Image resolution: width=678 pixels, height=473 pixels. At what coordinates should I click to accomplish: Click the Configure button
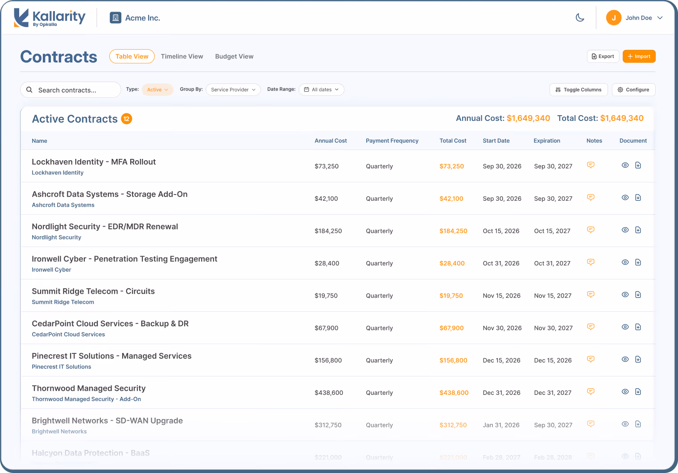pos(634,90)
